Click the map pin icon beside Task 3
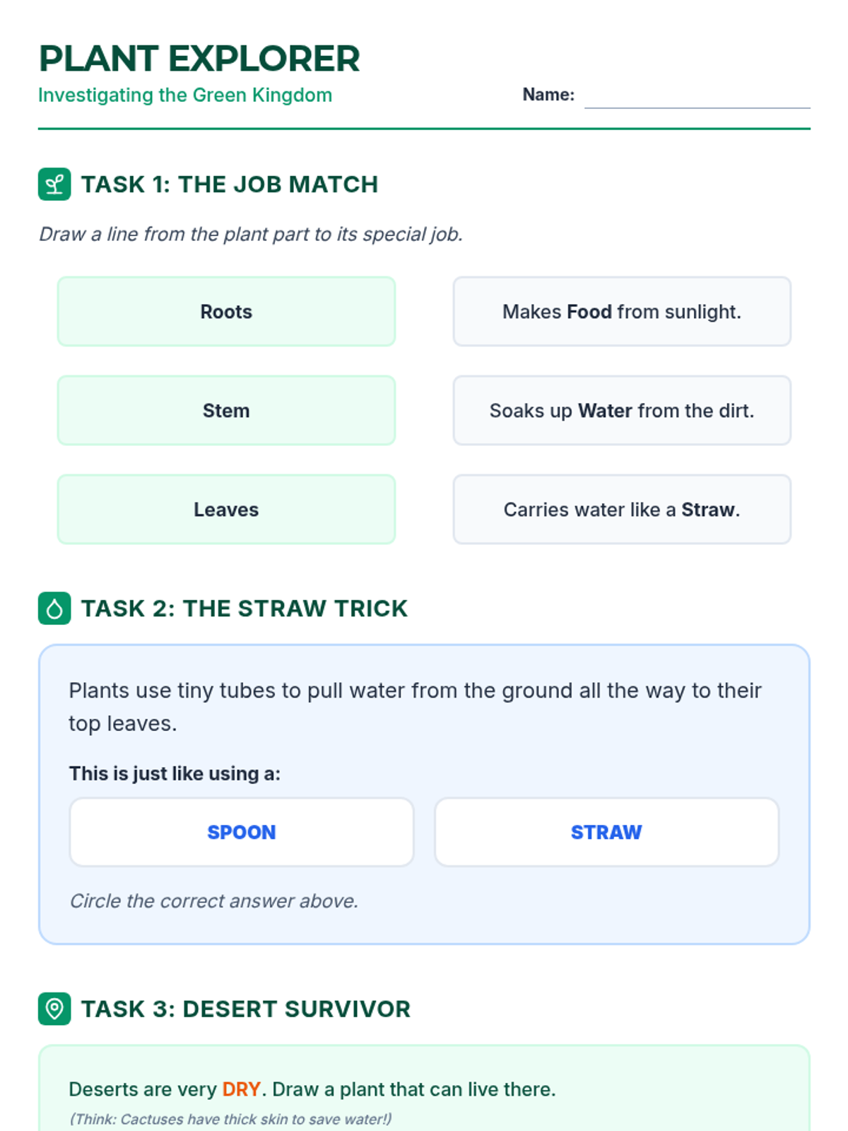848x1131 pixels. pyautogui.click(x=54, y=1009)
